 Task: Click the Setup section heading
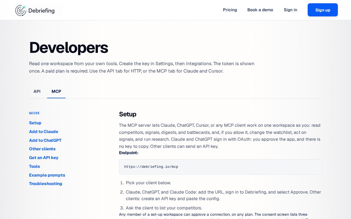pos(128,114)
